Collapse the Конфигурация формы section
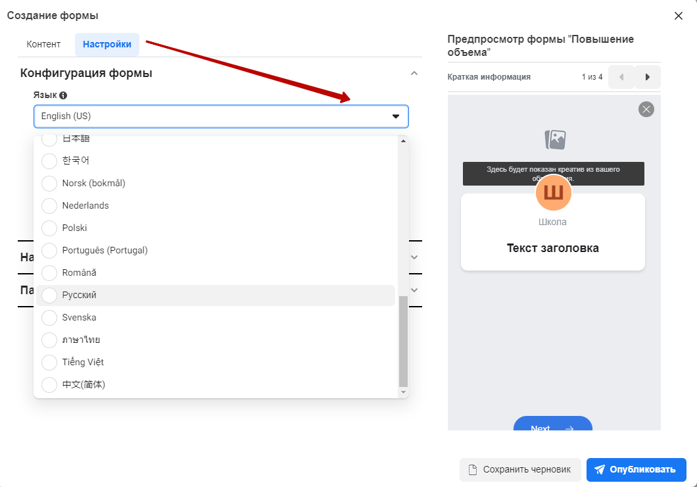The image size is (697, 487). (414, 73)
